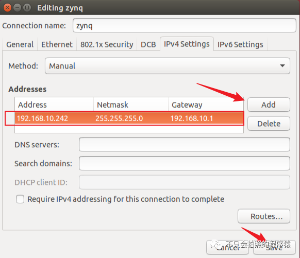Go to 802.1x Security tab
This screenshot has height=258, width=300.
pyautogui.click(x=107, y=44)
